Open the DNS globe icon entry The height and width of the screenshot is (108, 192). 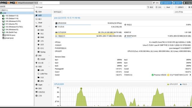pyautogui.click(x=38, y=37)
